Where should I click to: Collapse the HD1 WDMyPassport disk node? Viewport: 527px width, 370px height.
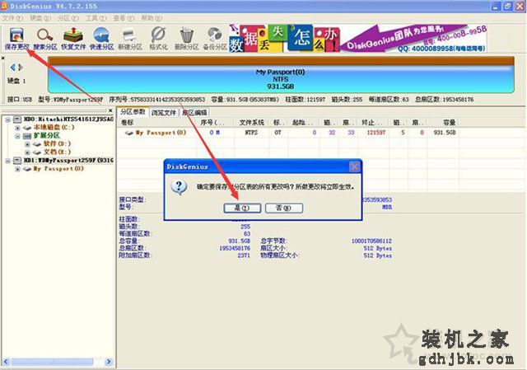point(7,161)
